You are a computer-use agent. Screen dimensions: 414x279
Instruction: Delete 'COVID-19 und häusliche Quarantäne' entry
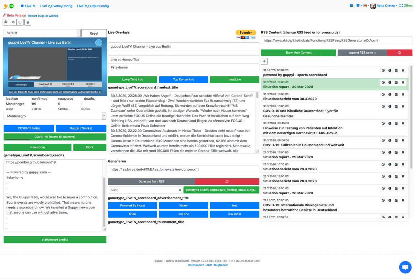(403, 106)
